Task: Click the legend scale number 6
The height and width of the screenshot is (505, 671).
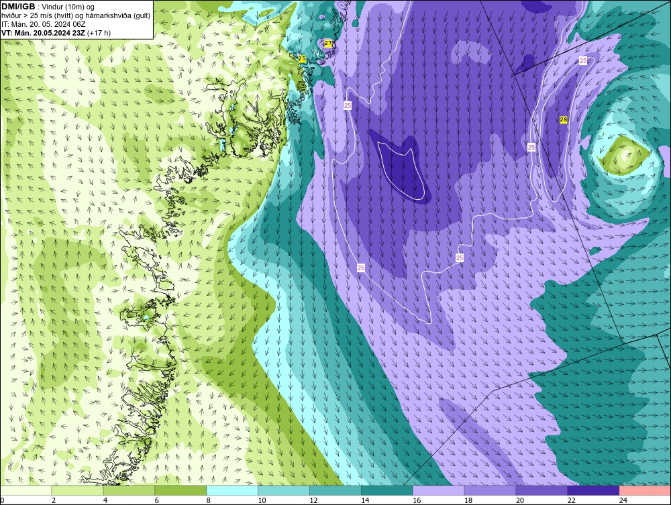Action: (156, 500)
